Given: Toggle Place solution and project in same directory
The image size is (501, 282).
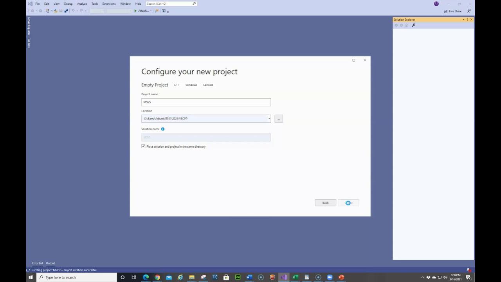Looking at the screenshot, I should [143, 146].
